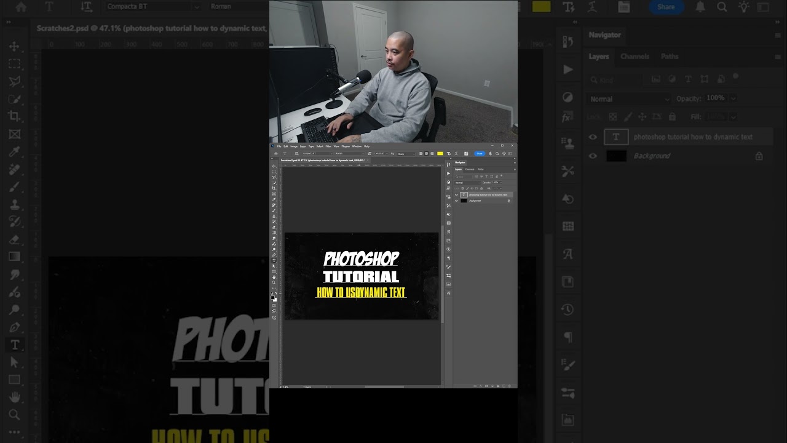
Task: Pick the Rectangular Marquee tool in the dimmed backdrop
Action: (14, 64)
